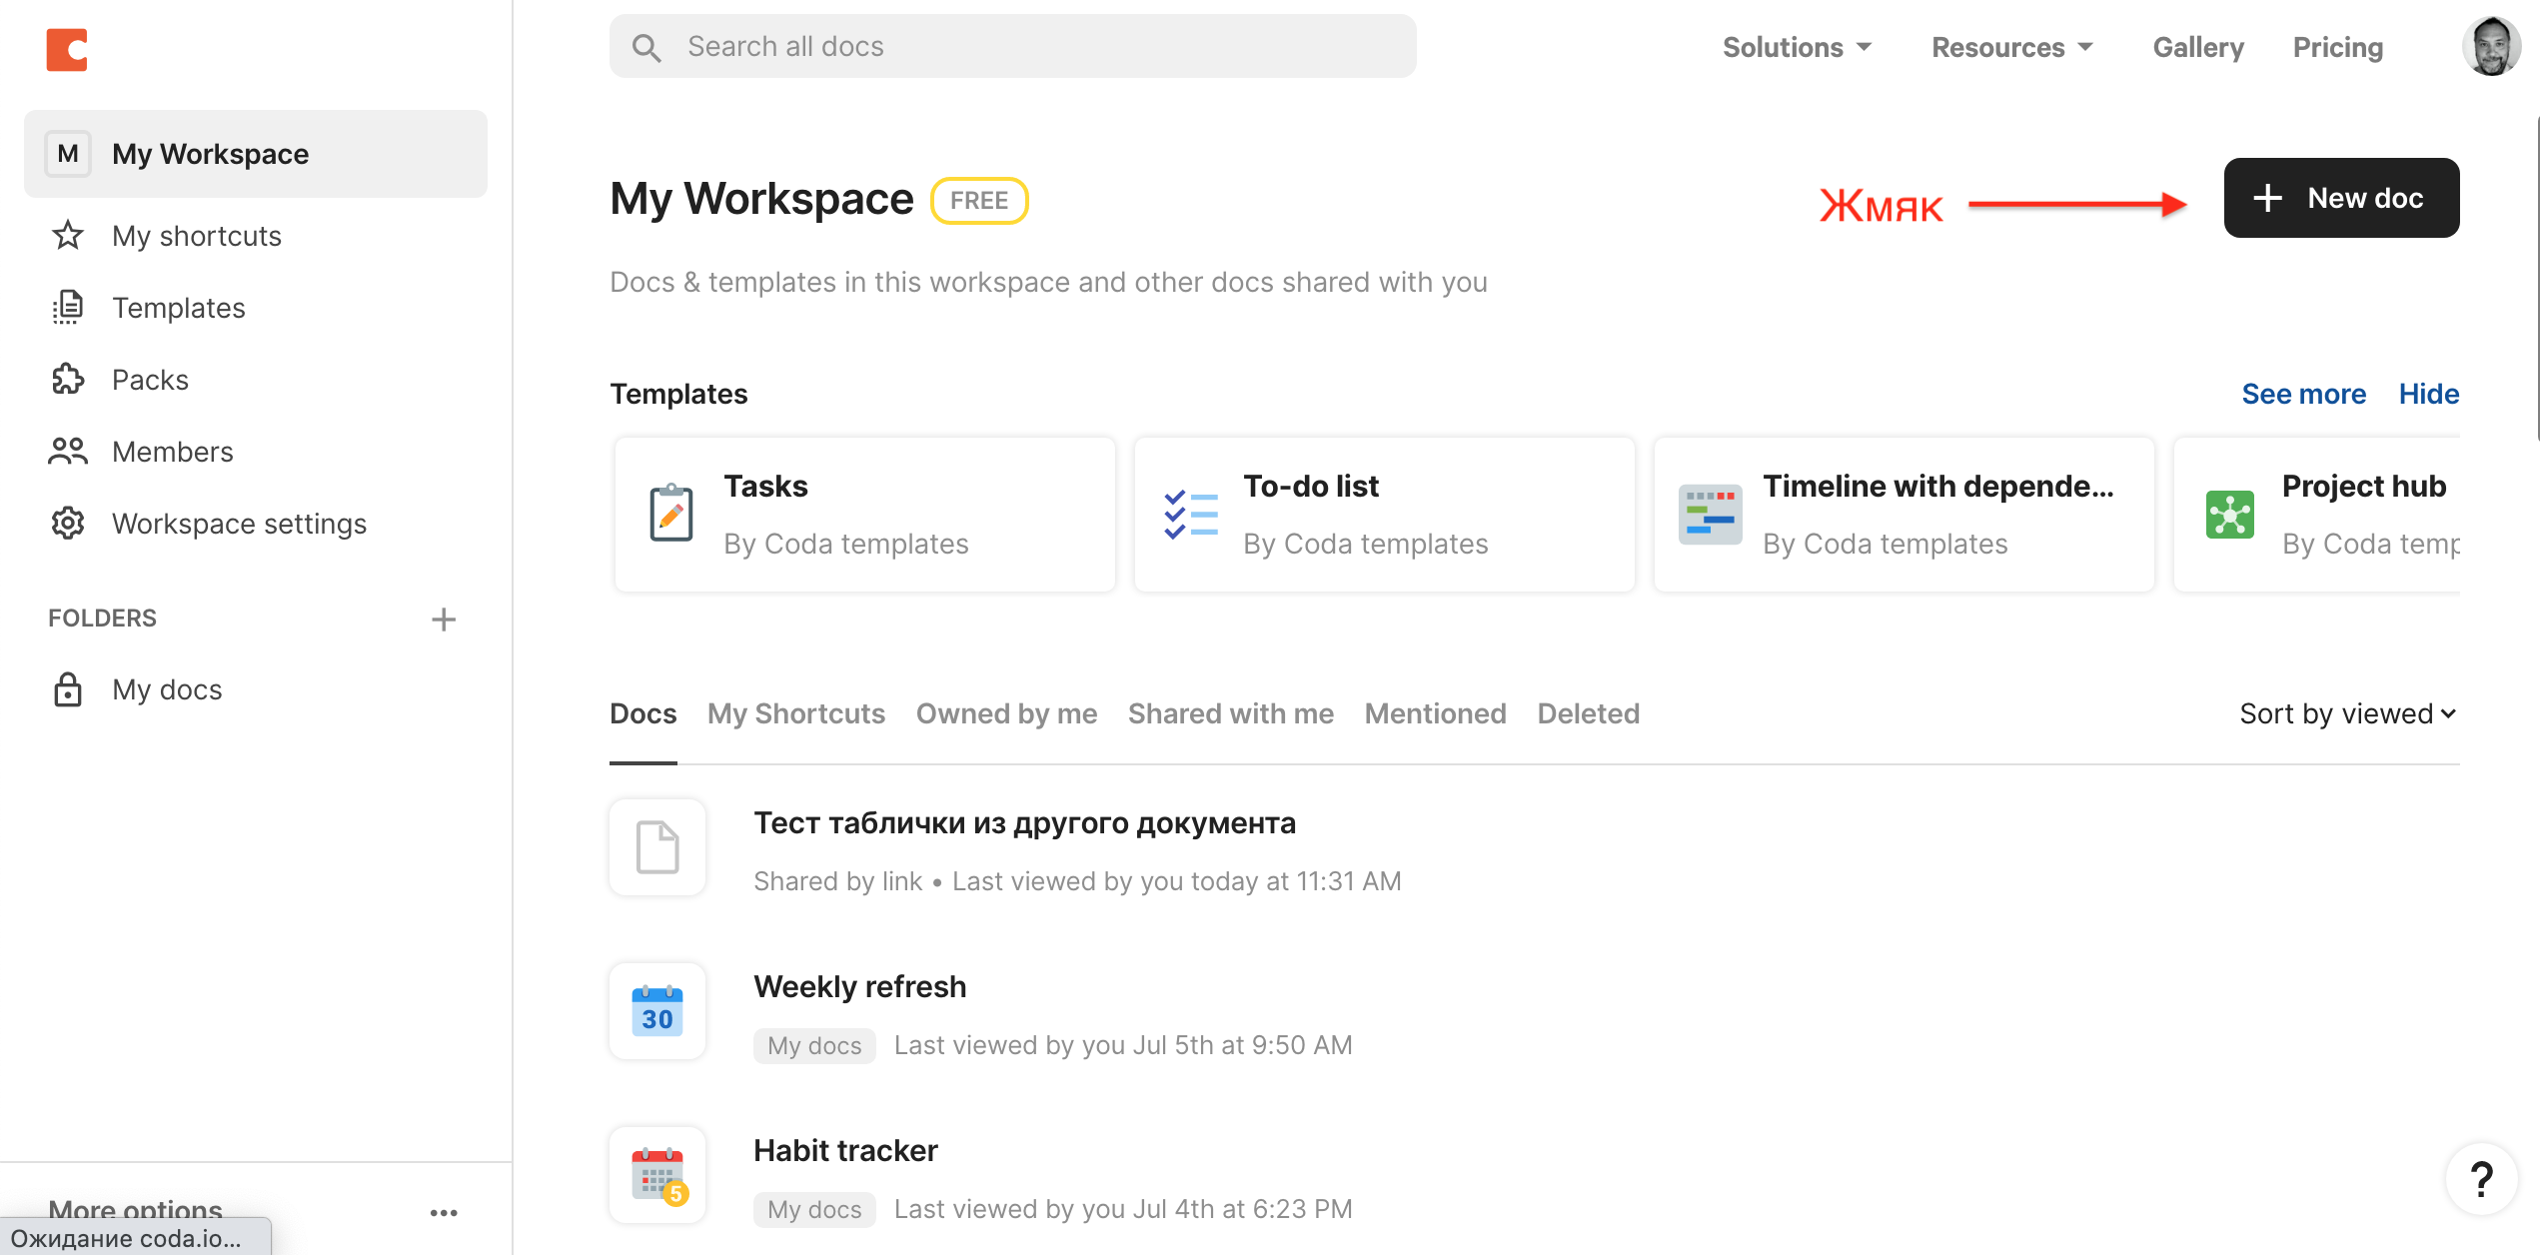The width and height of the screenshot is (2540, 1255).
Task: Open Packs puzzle piece icon
Action: coord(68,380)
